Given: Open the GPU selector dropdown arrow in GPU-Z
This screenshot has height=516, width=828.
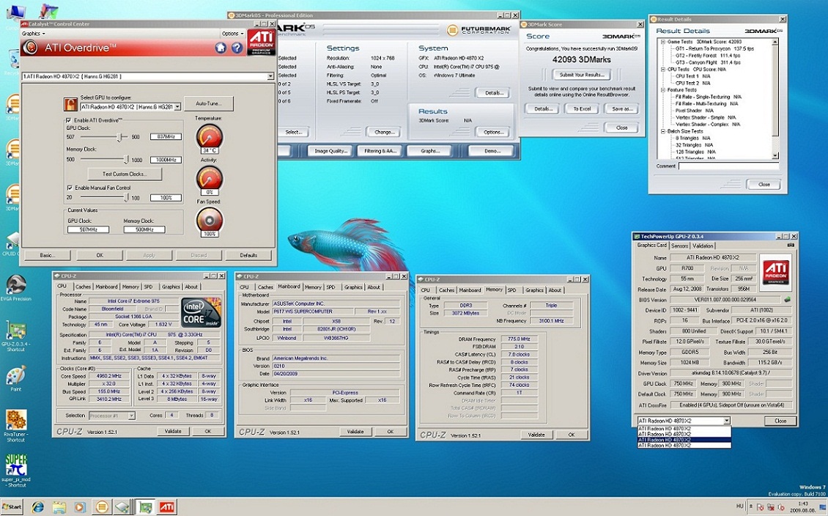Looking at the screenshot, I should [x=727, y=421].
